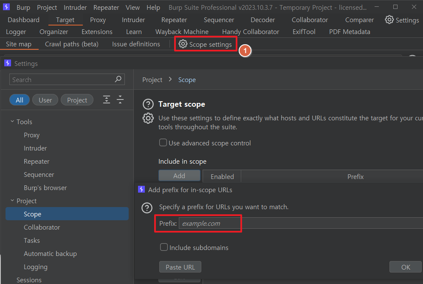This screenshot has width=423, height=284.
Task: Open the Learn tab
Action: (x=134, y=32)
